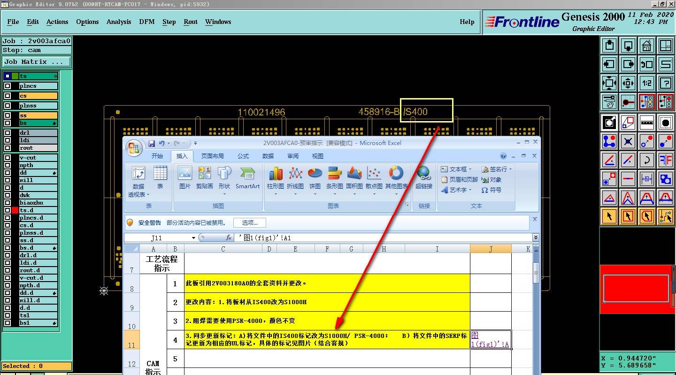Click the Clip Art (剪贴画) icon
676x375 pixels.
click(205, 178)
